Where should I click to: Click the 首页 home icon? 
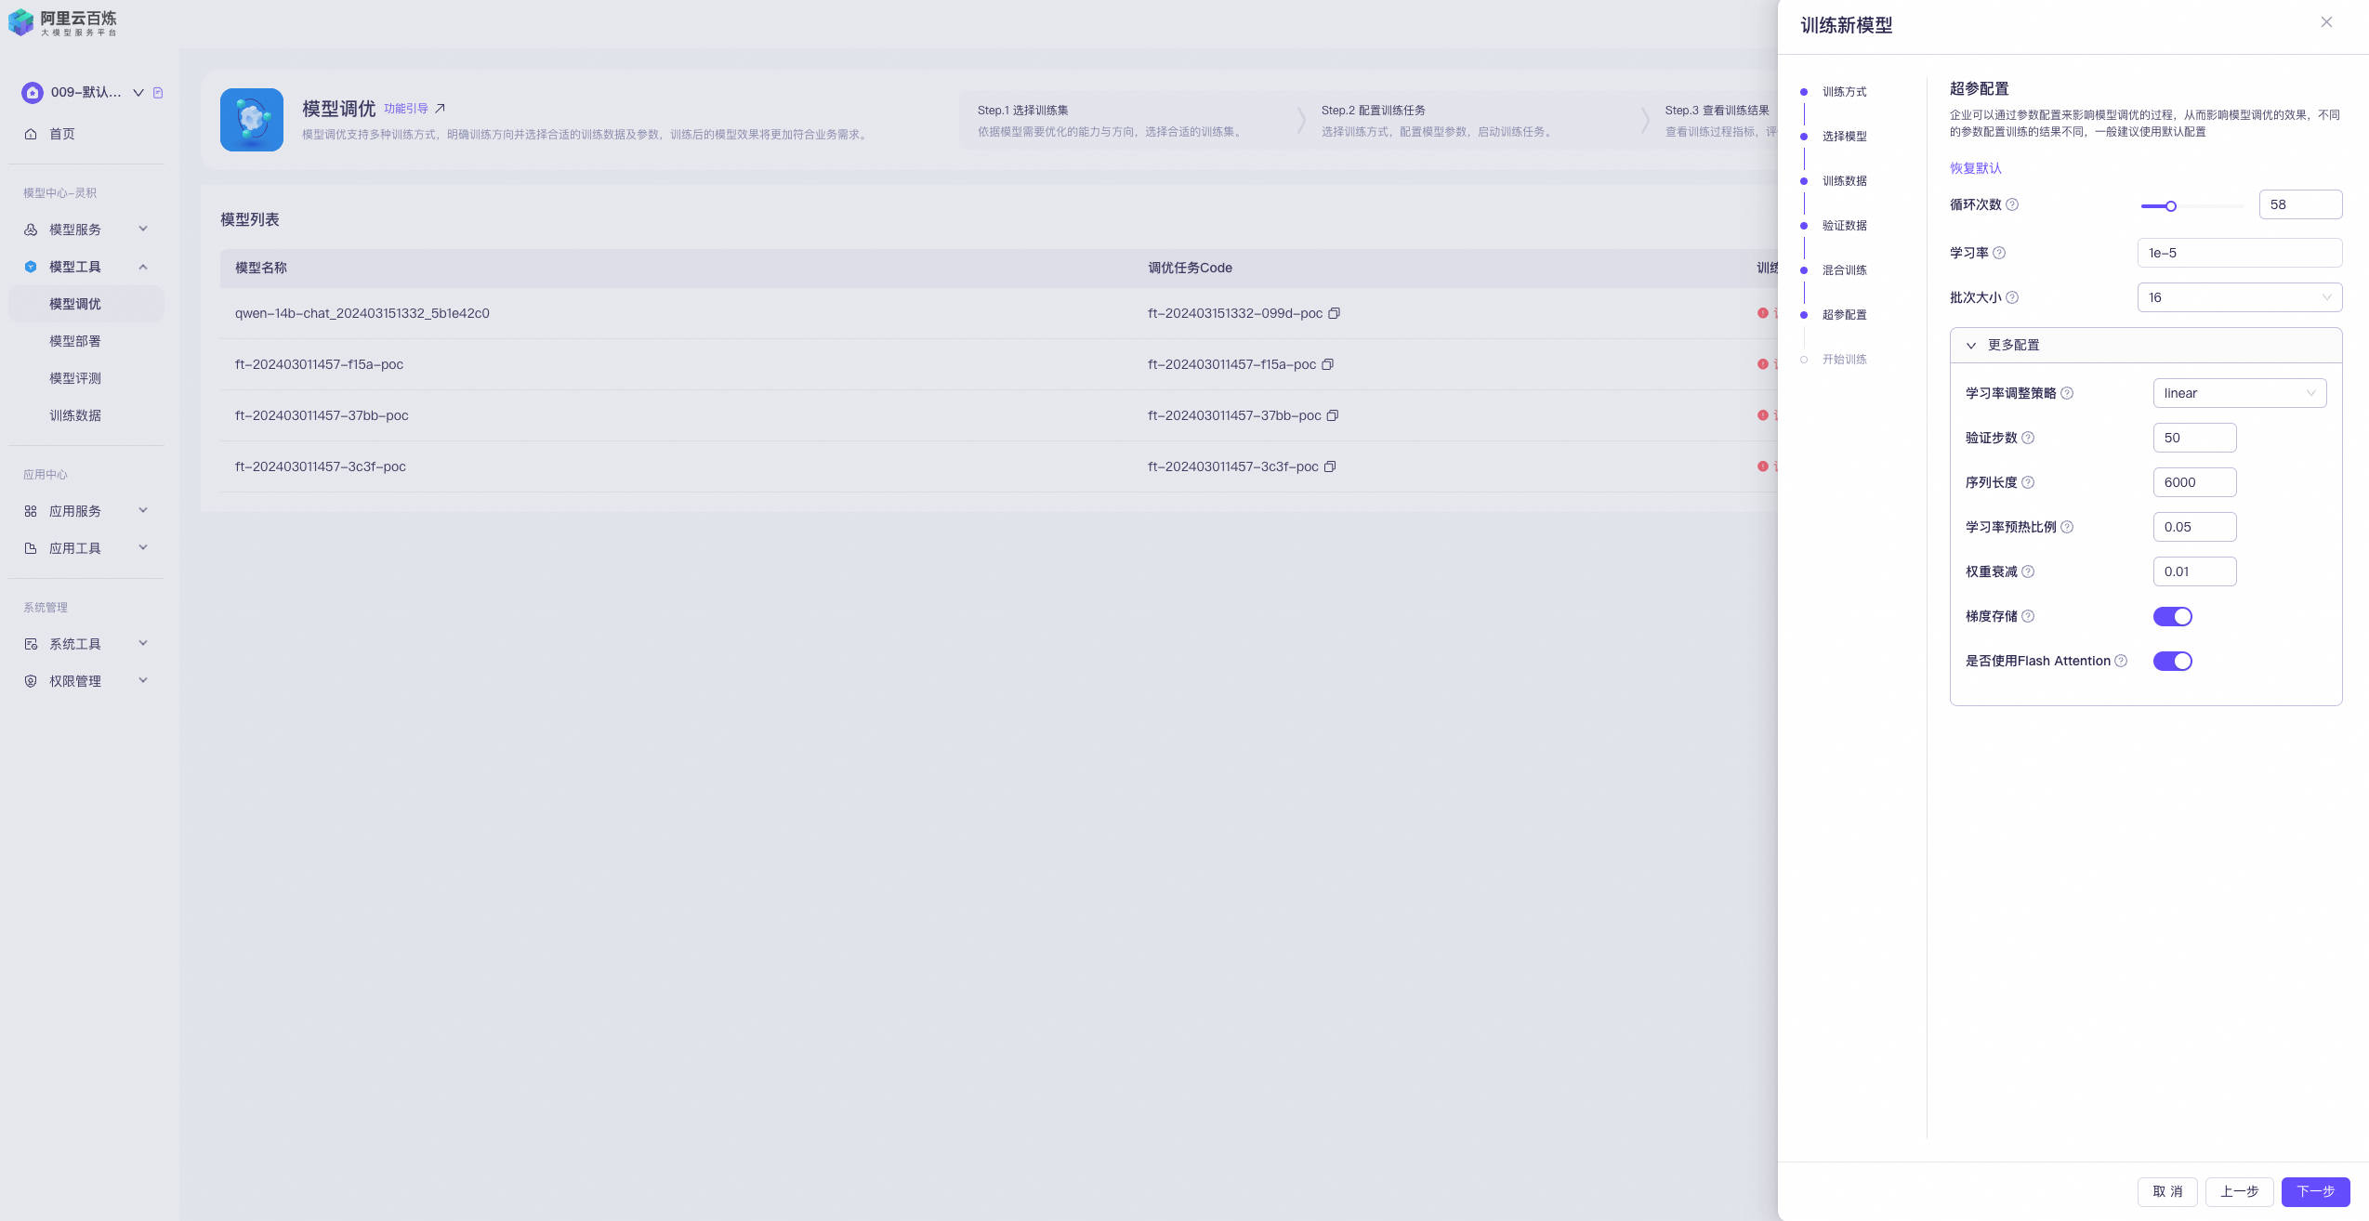pos(31,134)
